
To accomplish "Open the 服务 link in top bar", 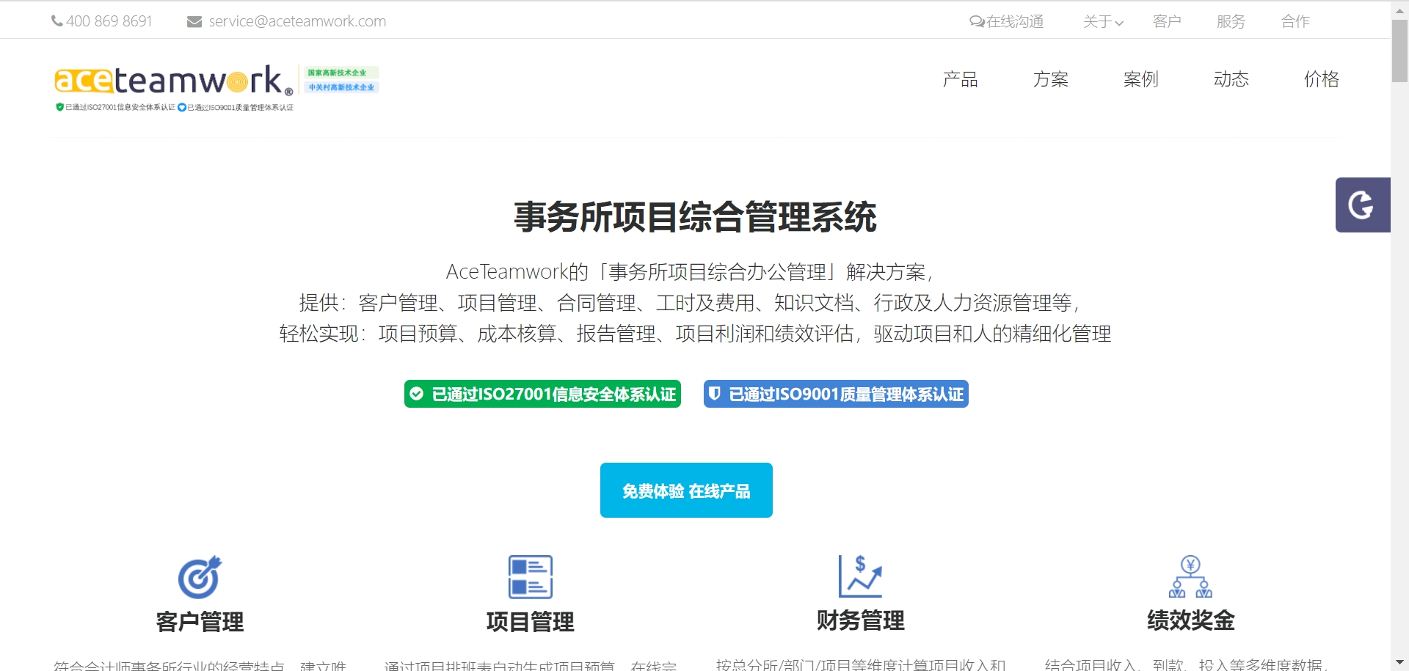I will [1231, 22].
